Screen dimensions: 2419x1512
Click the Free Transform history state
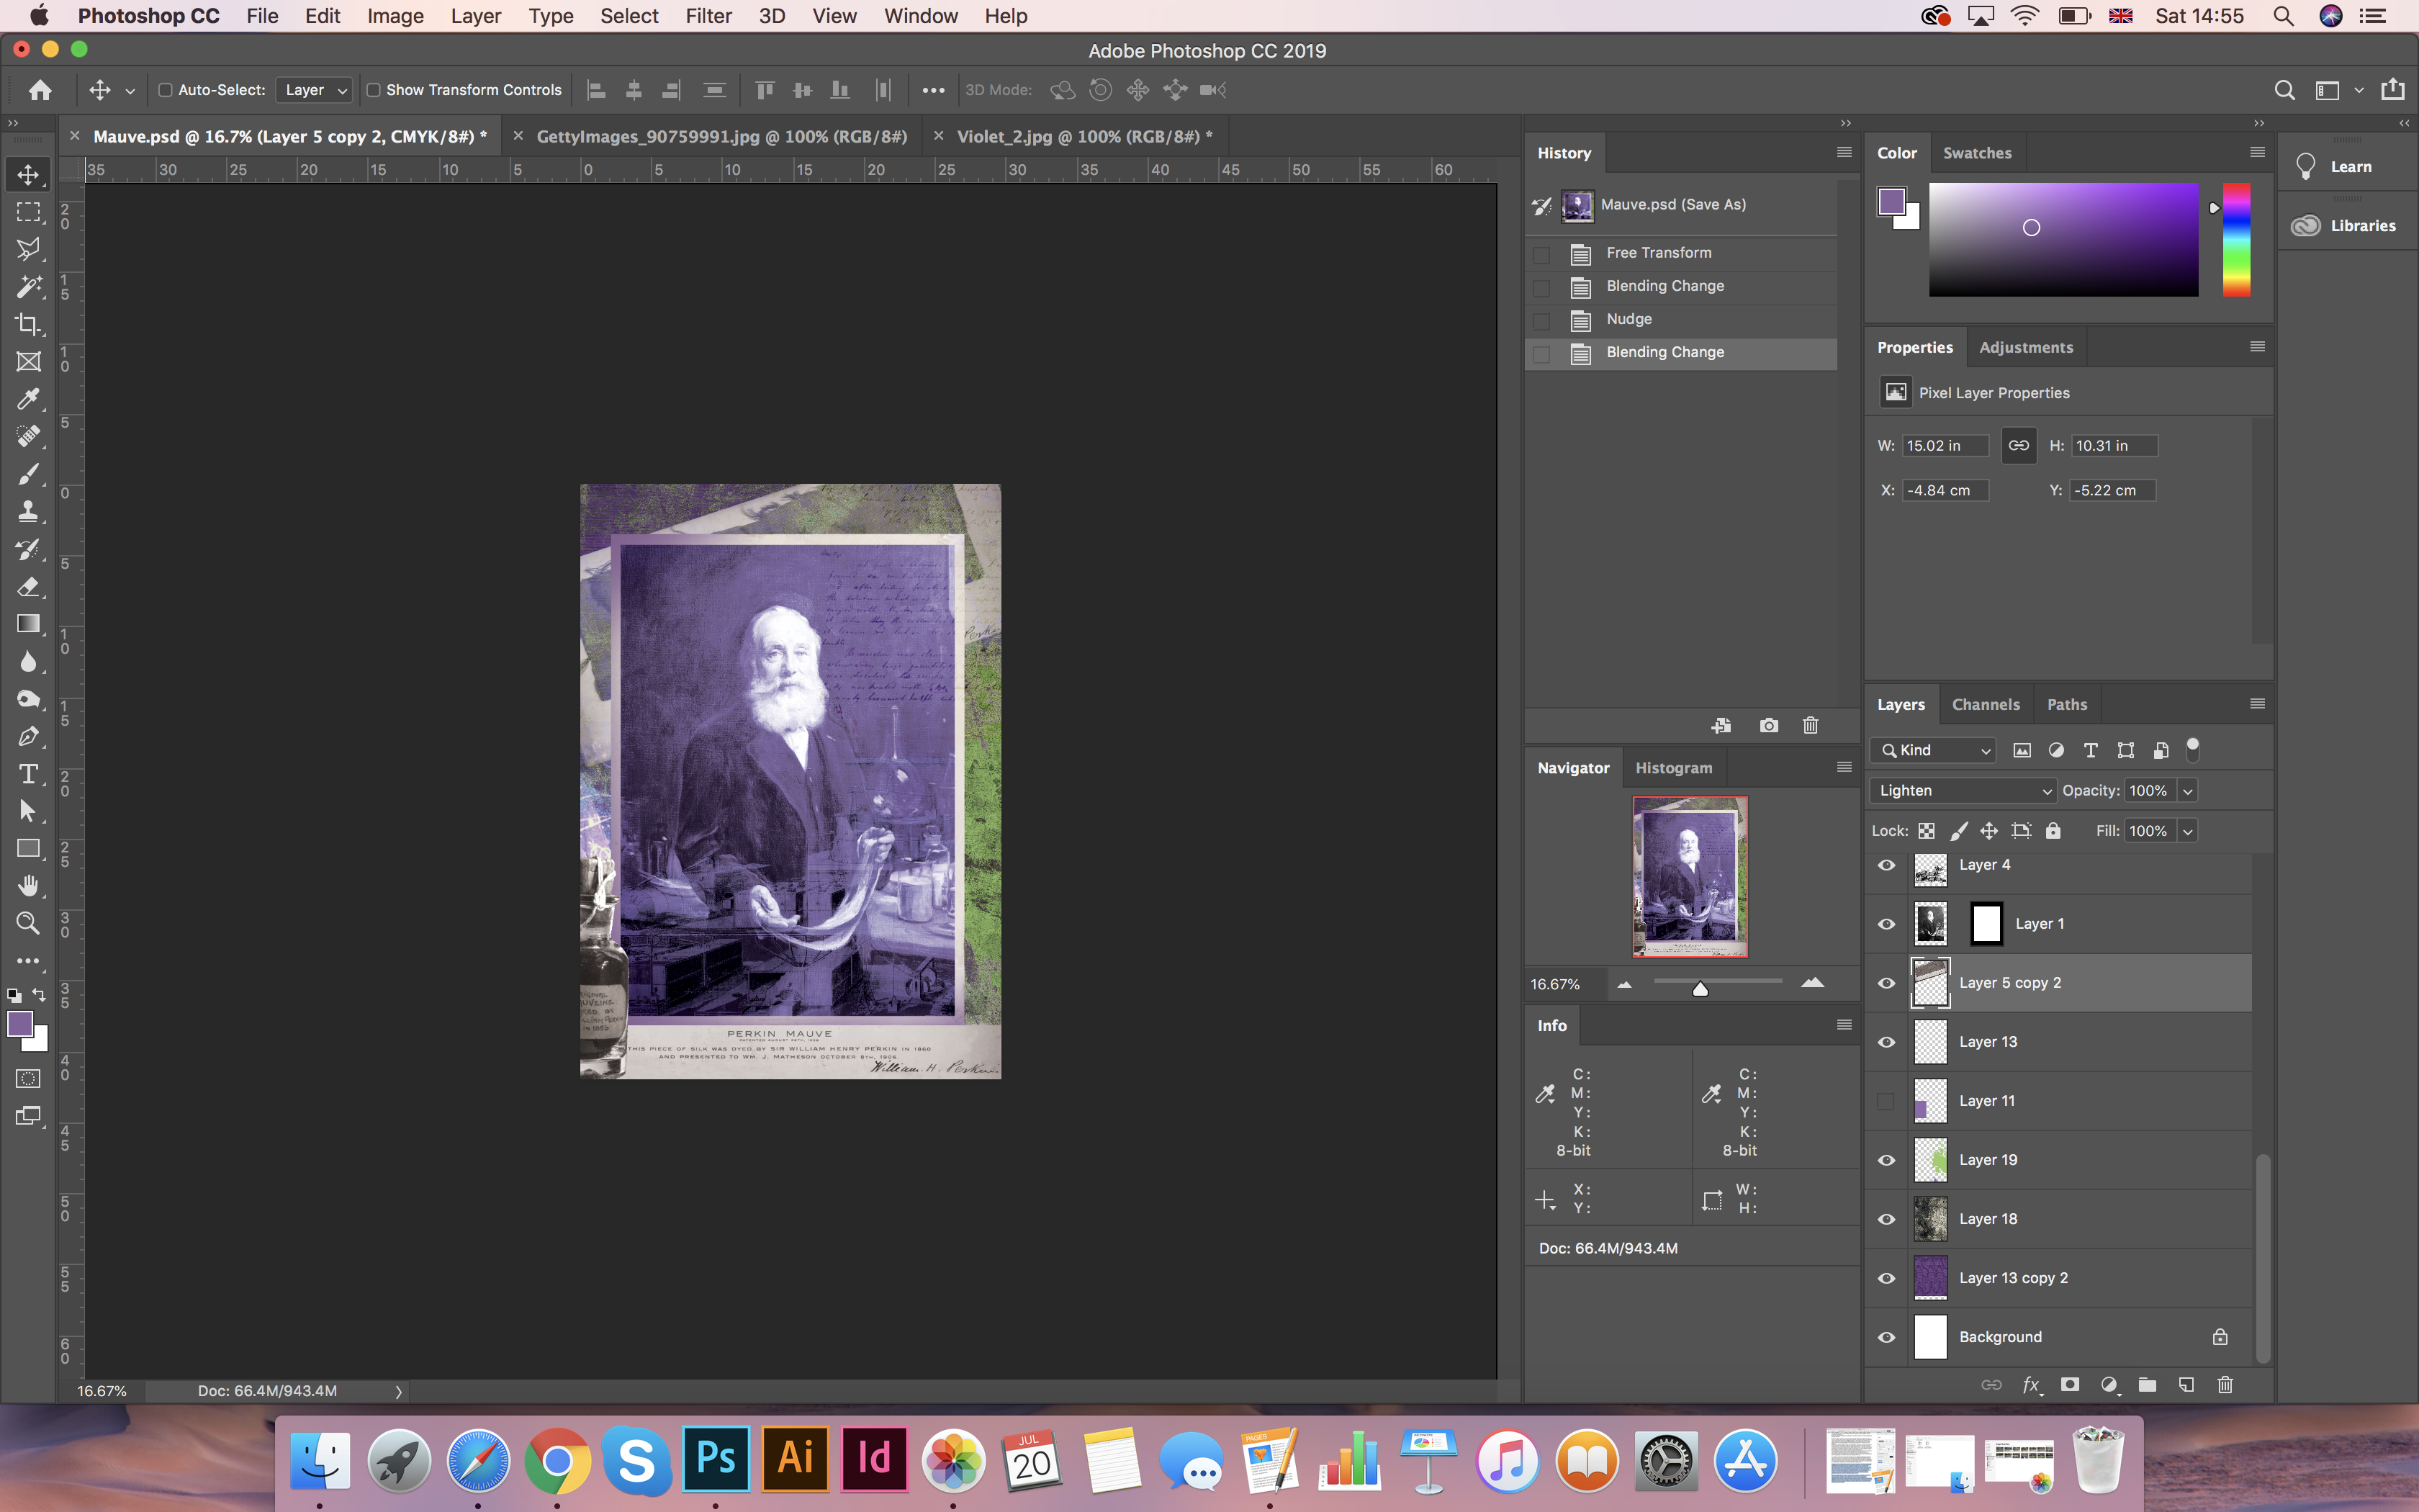pos(1658,253)
